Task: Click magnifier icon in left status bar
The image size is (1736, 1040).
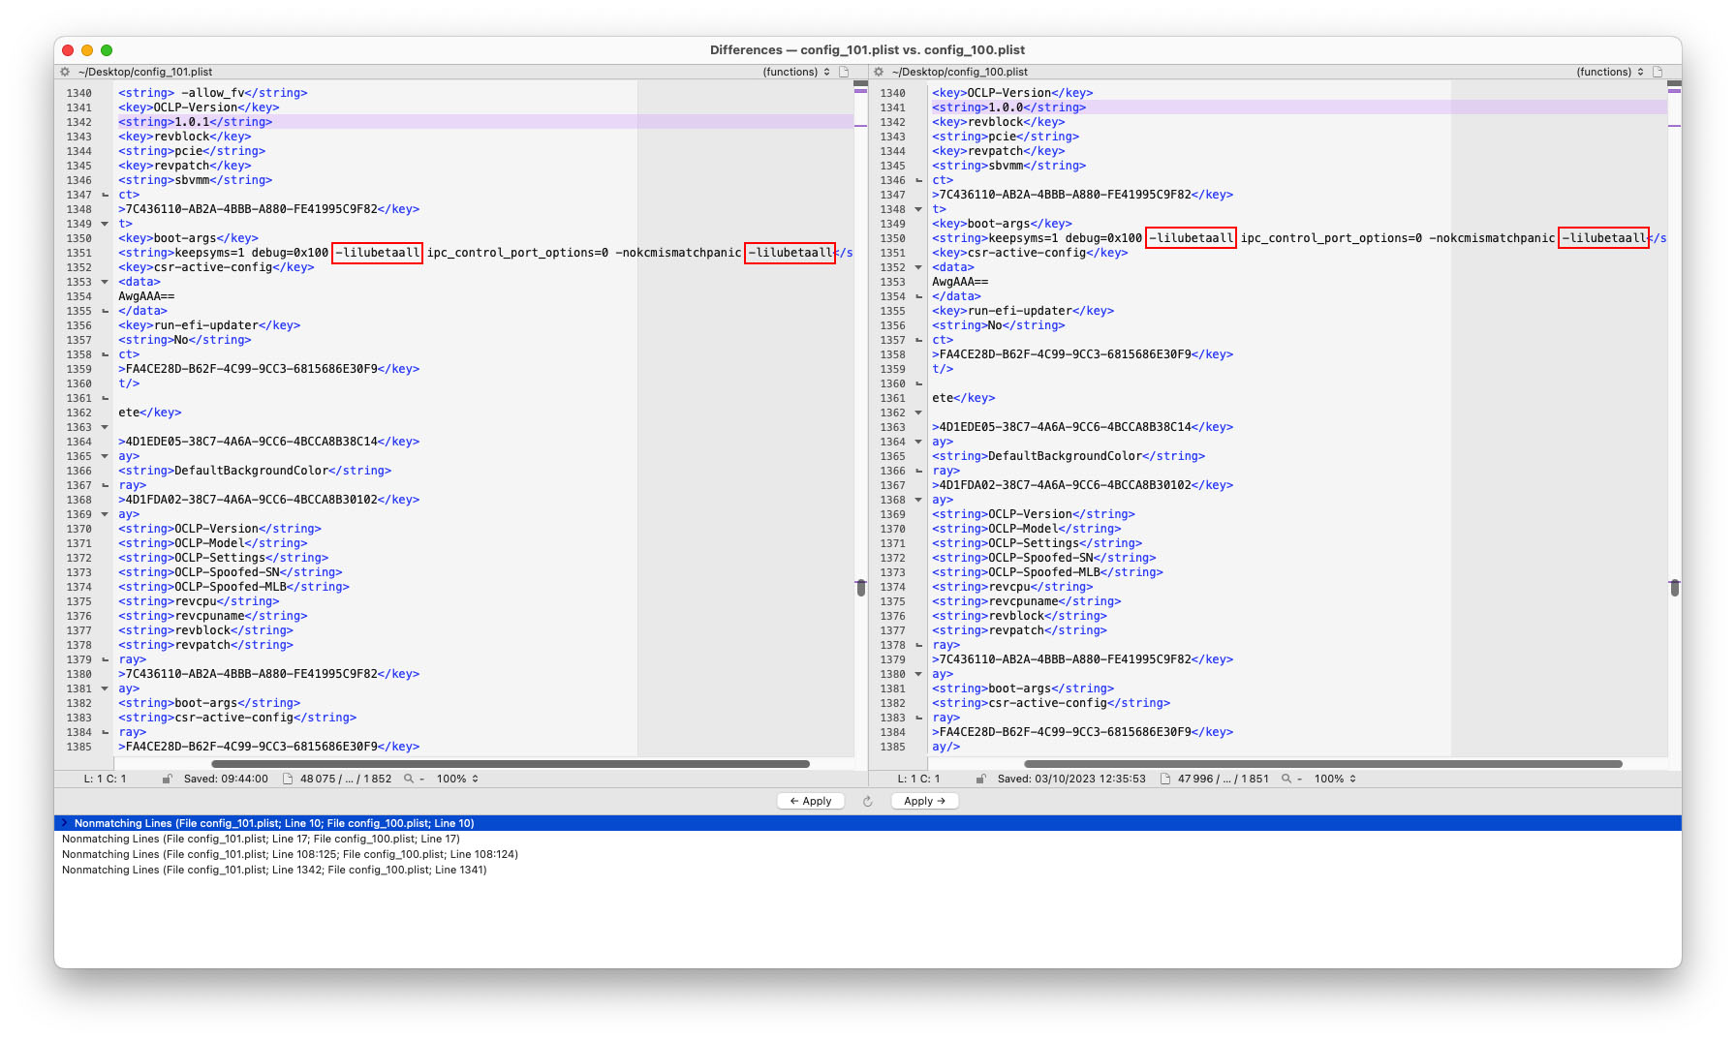Action: coord(409,779)
